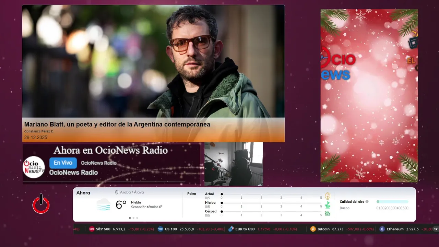Click the air quality info icon
This screenshot has width=439, height=247.
tap(367, 202)
